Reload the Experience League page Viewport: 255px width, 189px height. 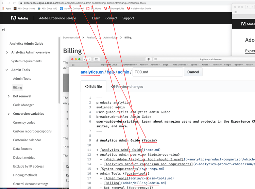(x=14, y=3)
